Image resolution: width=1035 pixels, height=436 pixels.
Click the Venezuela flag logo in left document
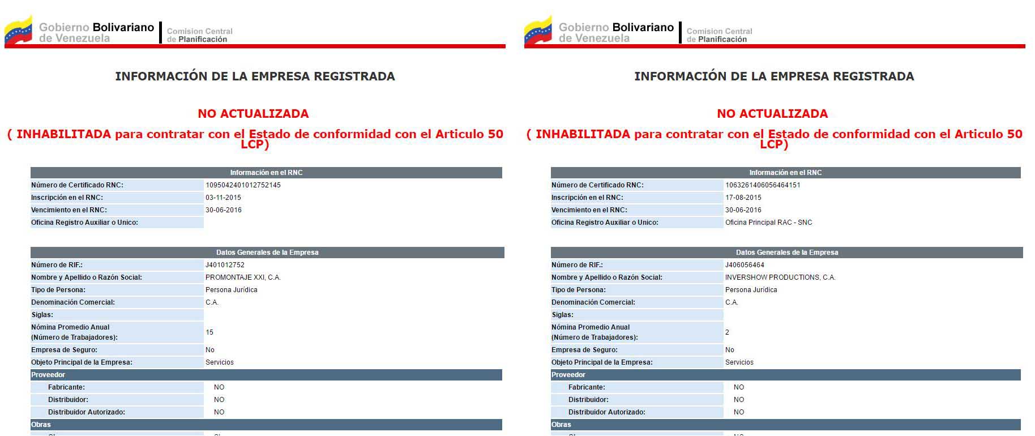point(19,31)
